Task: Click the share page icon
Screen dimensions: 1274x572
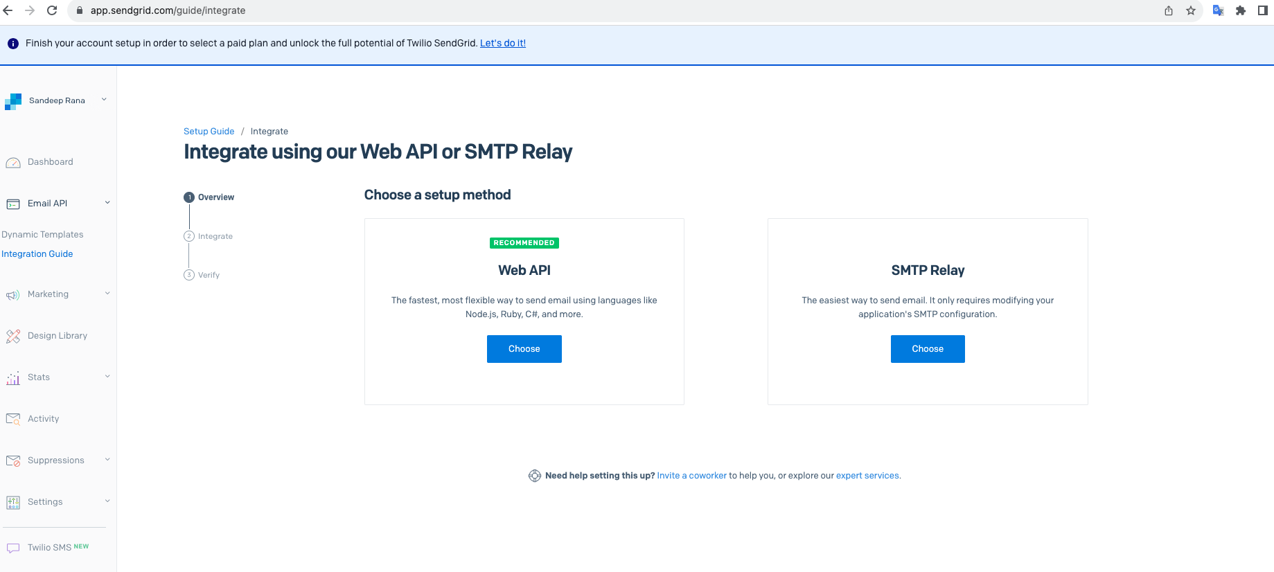Action: (1169, 10)
